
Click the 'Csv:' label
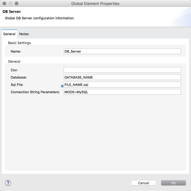(14, 70)
